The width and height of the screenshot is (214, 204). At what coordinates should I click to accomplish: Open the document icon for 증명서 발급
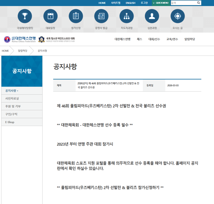click(101, 16)
